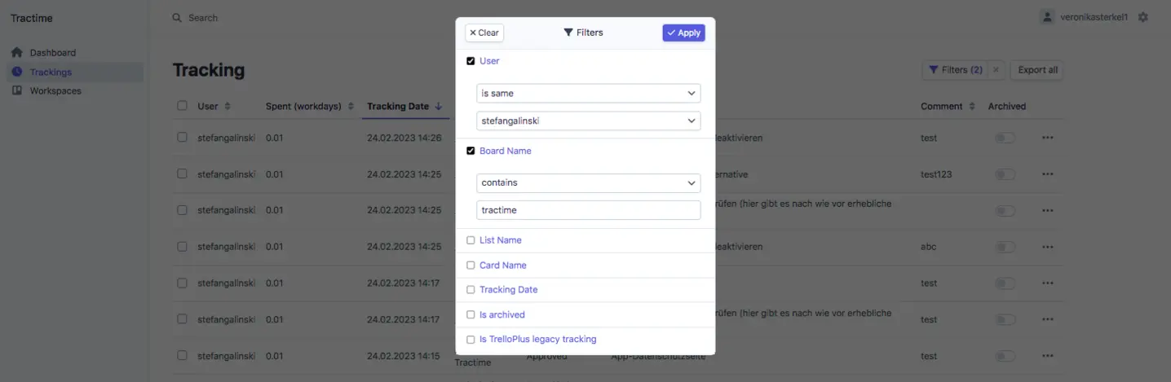Uncheck the User filter checkbox
1171x382 pixels.
pyautogui.click(x=471, y=61)
